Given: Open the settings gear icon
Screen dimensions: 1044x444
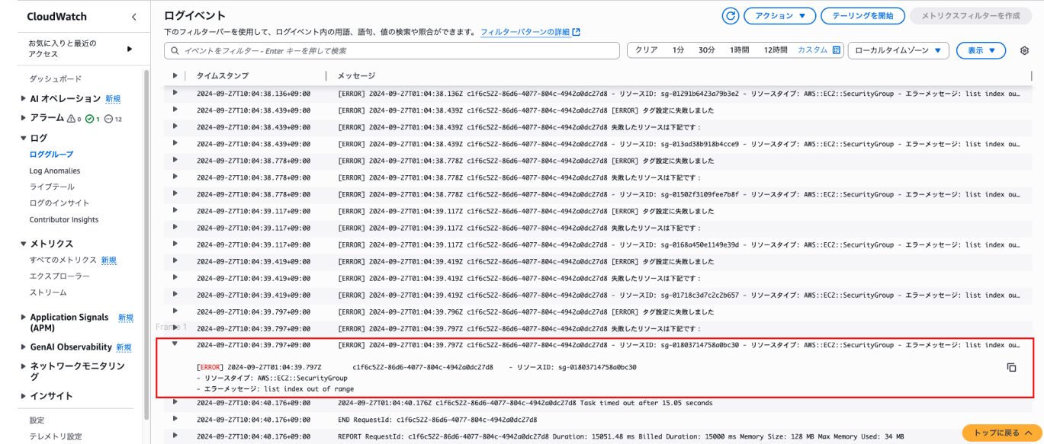Looking at the screenshot, I should pyautogui.click(x=1024, y=50).
